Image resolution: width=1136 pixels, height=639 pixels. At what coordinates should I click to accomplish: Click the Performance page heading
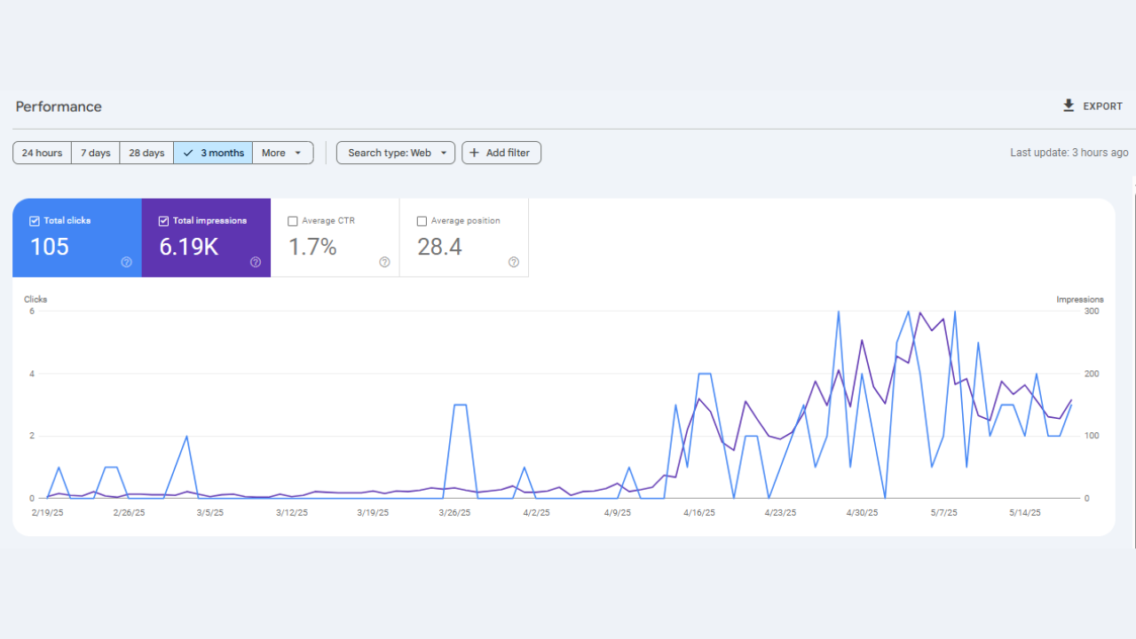pyautogui.click(x=59, y=106)
